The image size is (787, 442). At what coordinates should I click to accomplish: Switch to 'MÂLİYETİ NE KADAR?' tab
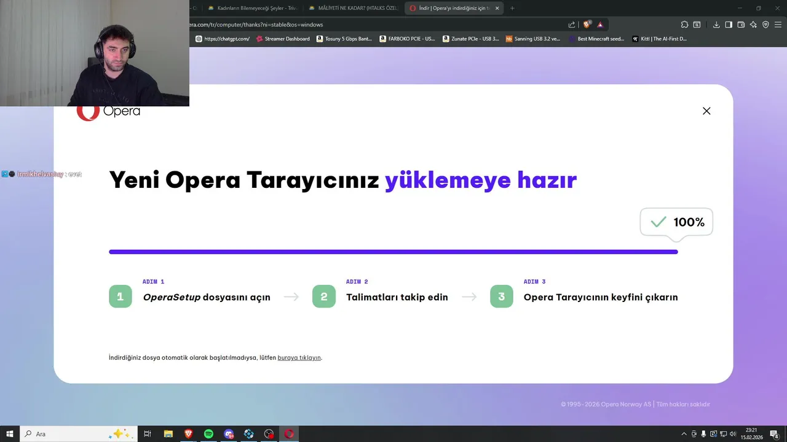[x=354, y=8]
